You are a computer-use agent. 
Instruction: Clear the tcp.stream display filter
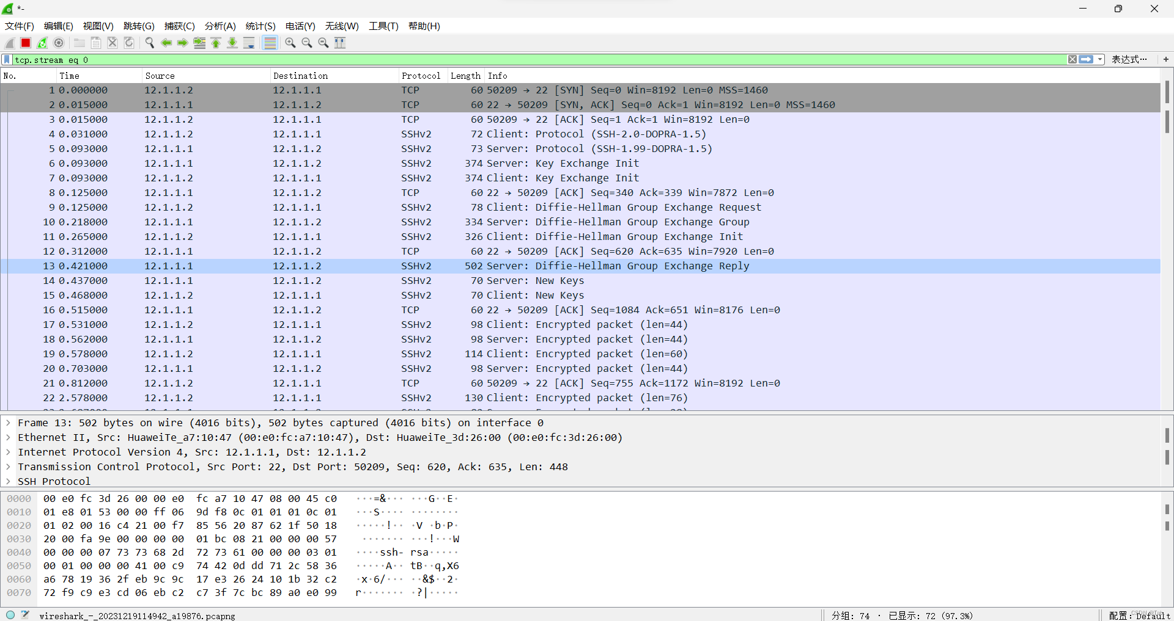pyautogui.click(x=1072, y=59)
